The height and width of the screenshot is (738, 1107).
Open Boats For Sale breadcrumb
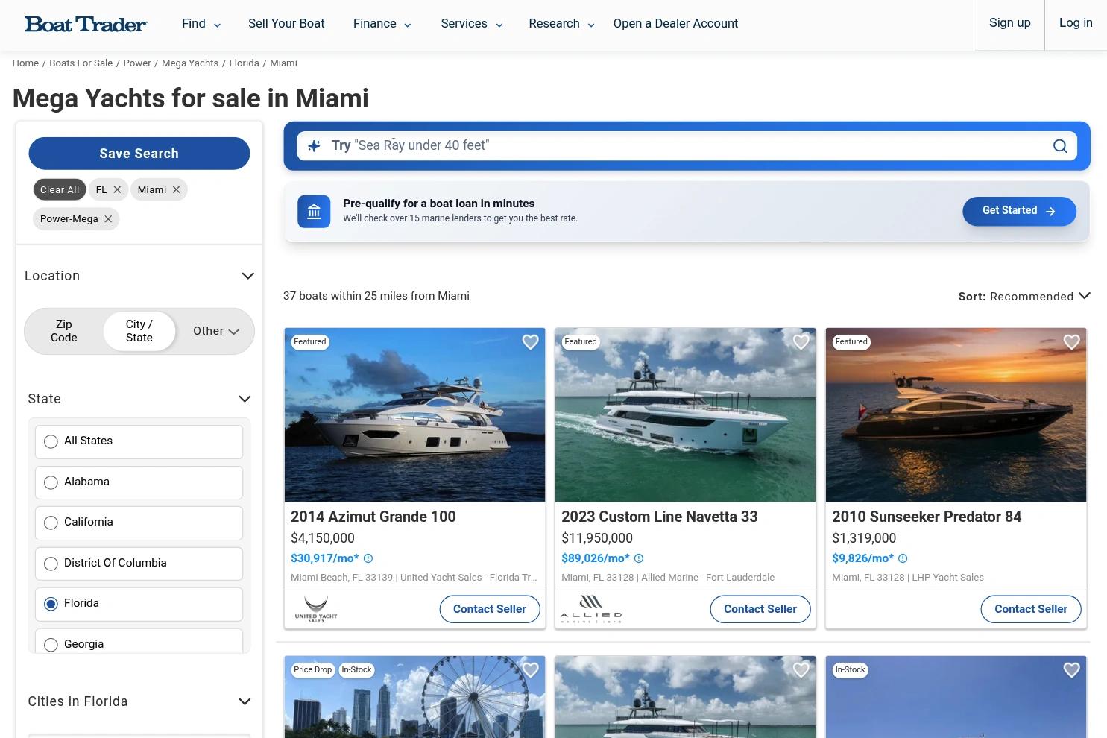point(81,63)
